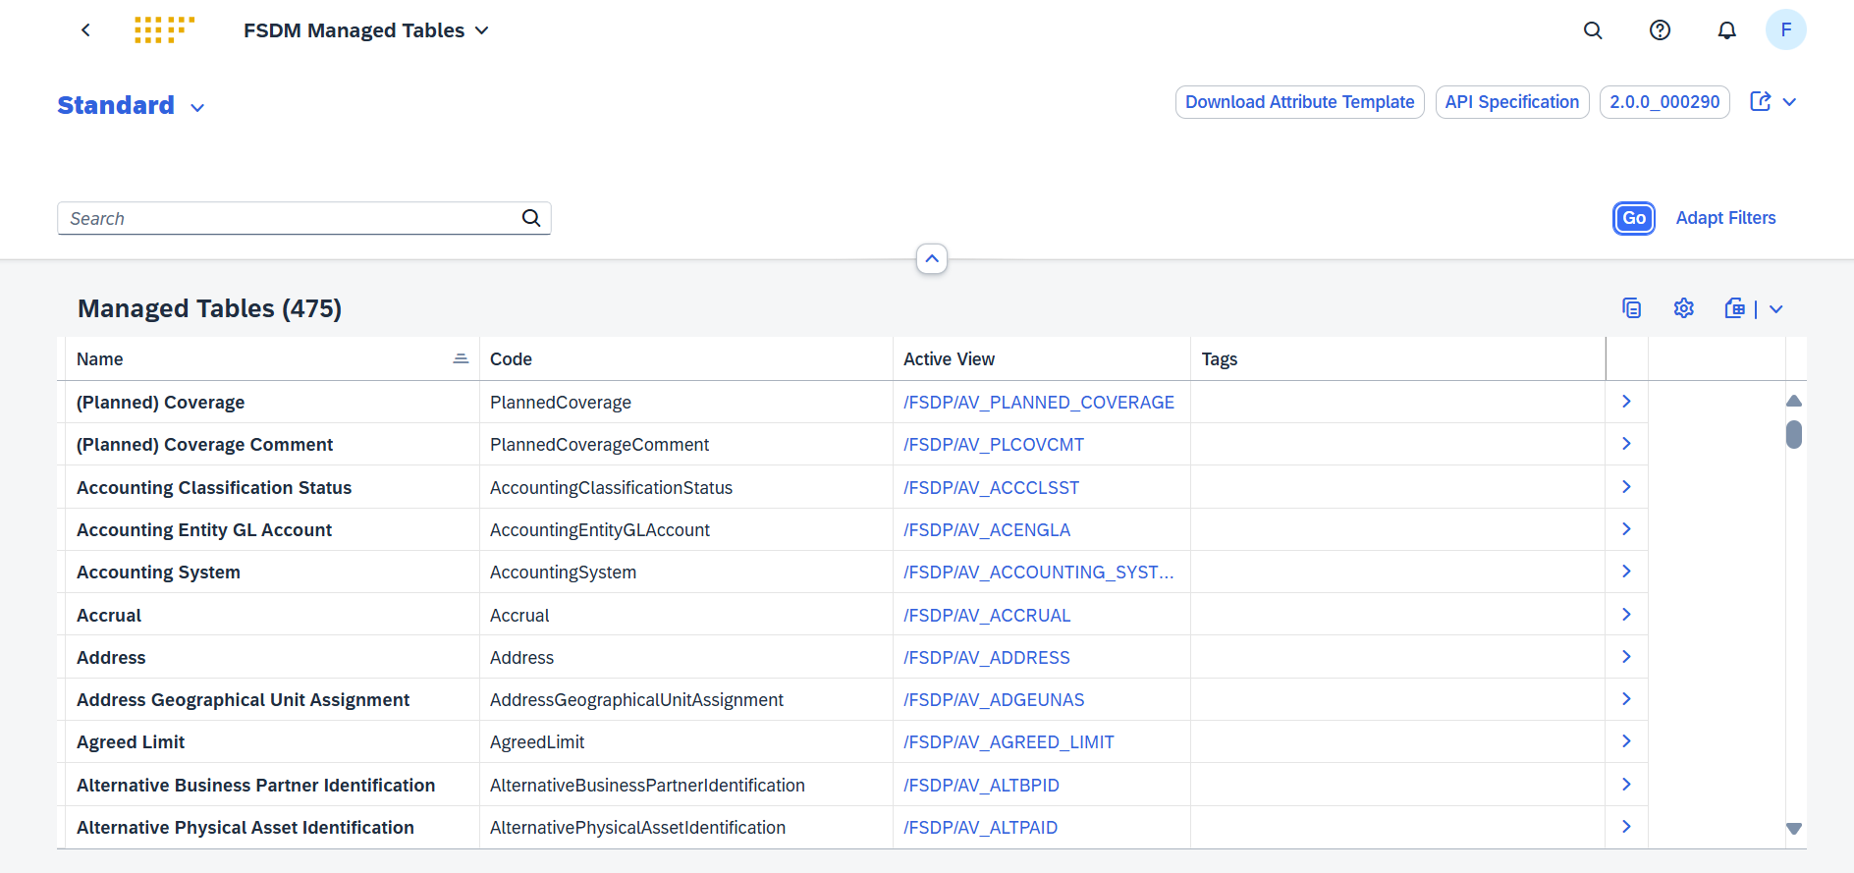Screen dimensions: 1854x873
Task: Click the Download Attribute Template button
Action: pyautogui.click(x=1299, y=102)
